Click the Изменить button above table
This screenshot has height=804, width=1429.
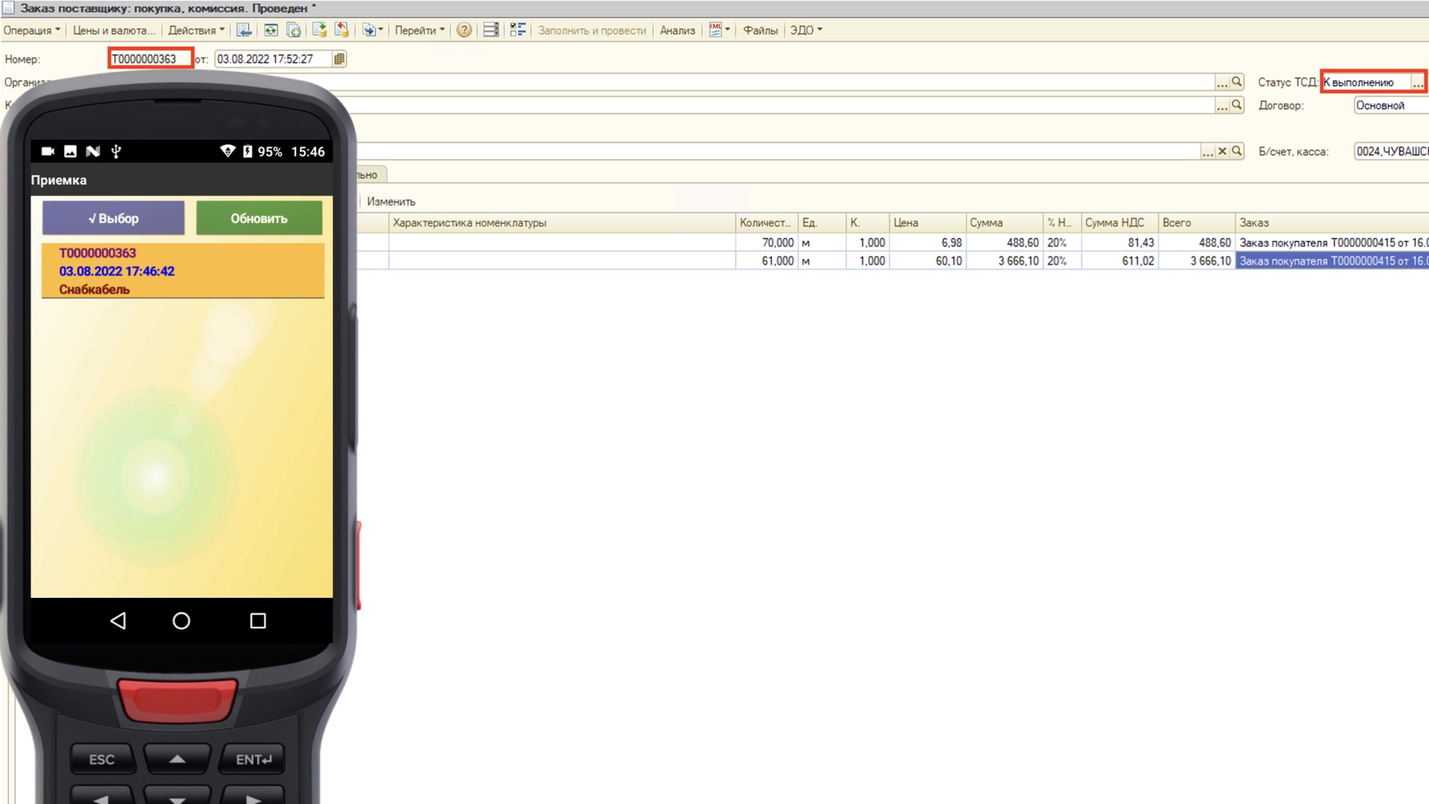pyautogui.click(x=391, y=202)
